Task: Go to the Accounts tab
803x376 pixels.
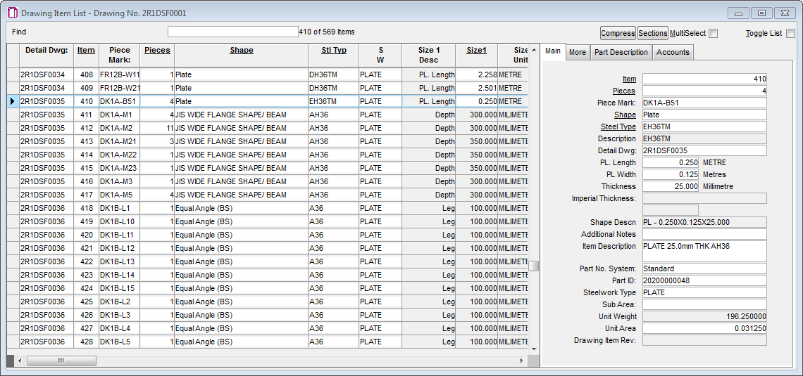Action: click(x=673, y=52)
